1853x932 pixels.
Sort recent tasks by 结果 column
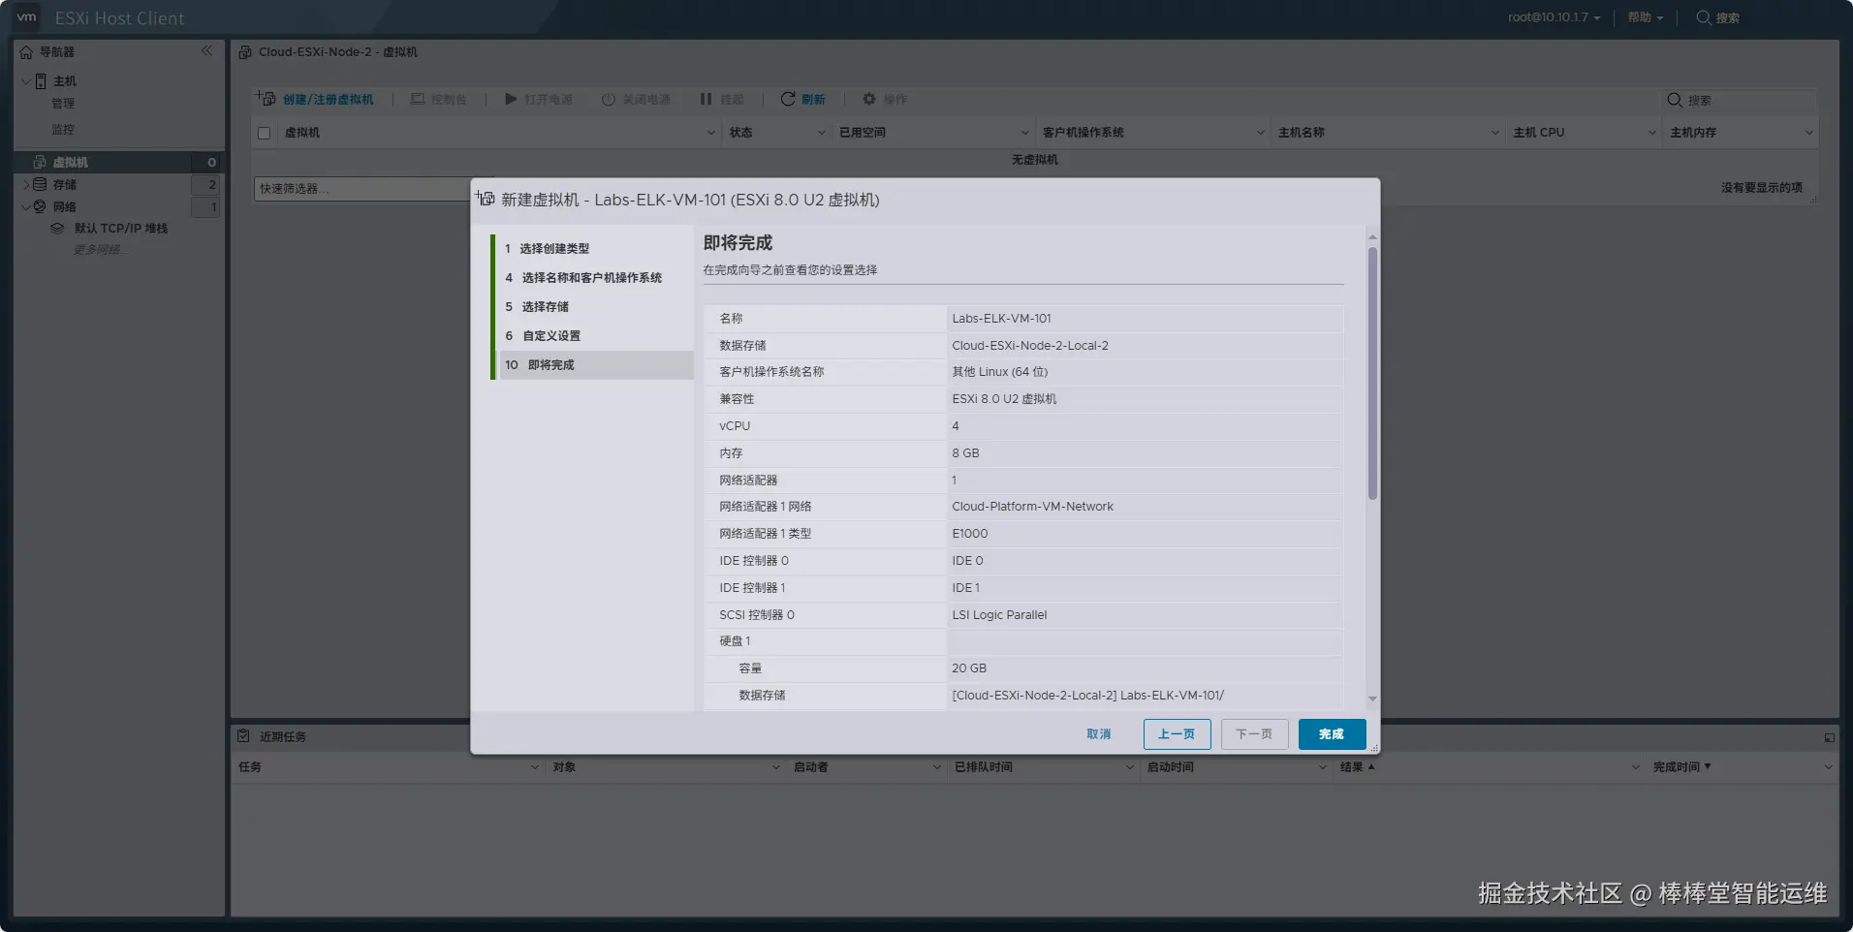click(1357, 767)
